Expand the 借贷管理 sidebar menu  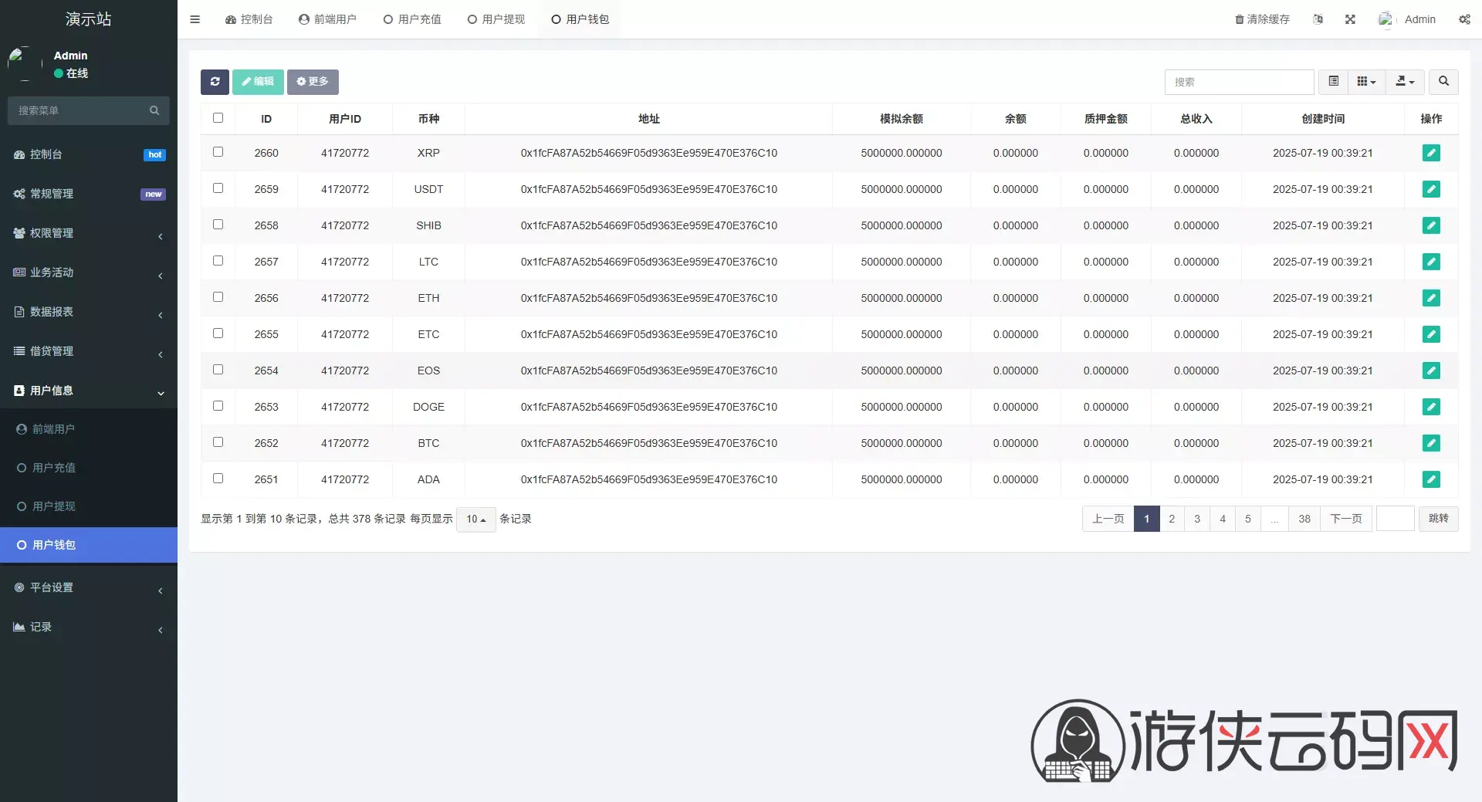(89, 351)
